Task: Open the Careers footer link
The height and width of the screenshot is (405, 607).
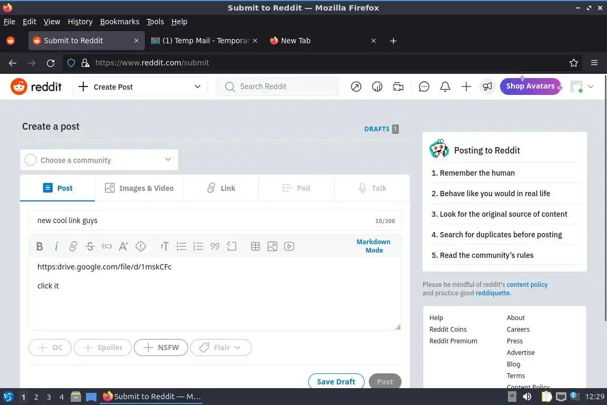Action: [518, 330]
